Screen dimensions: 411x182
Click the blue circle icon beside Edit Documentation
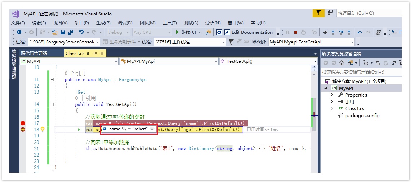pos(220,32)
